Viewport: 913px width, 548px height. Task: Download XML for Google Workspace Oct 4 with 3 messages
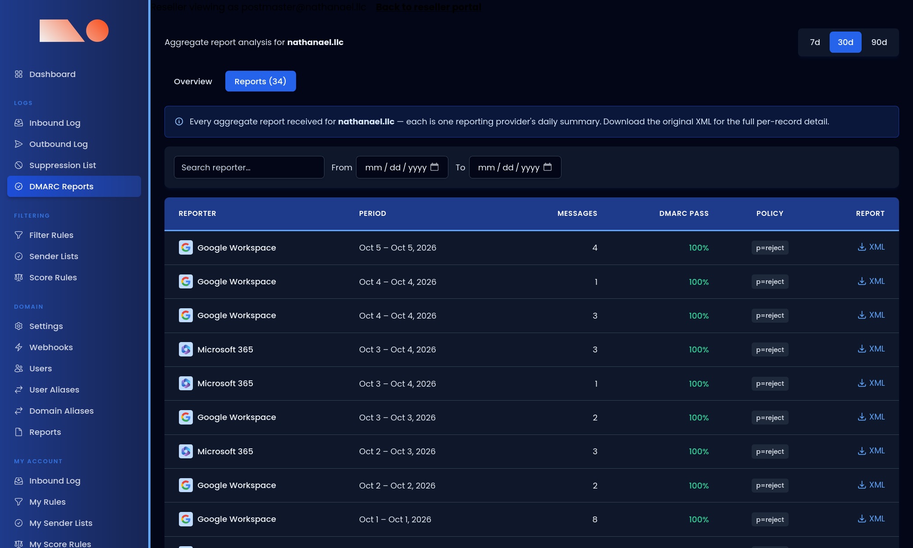pyautogui.click(x=871, y=315)
